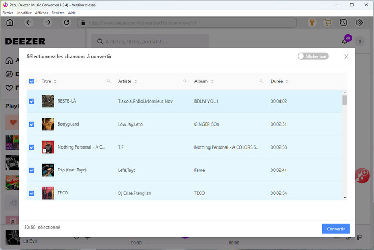Open conversion history clock icon
374x250 pixels.
(344, 22)
